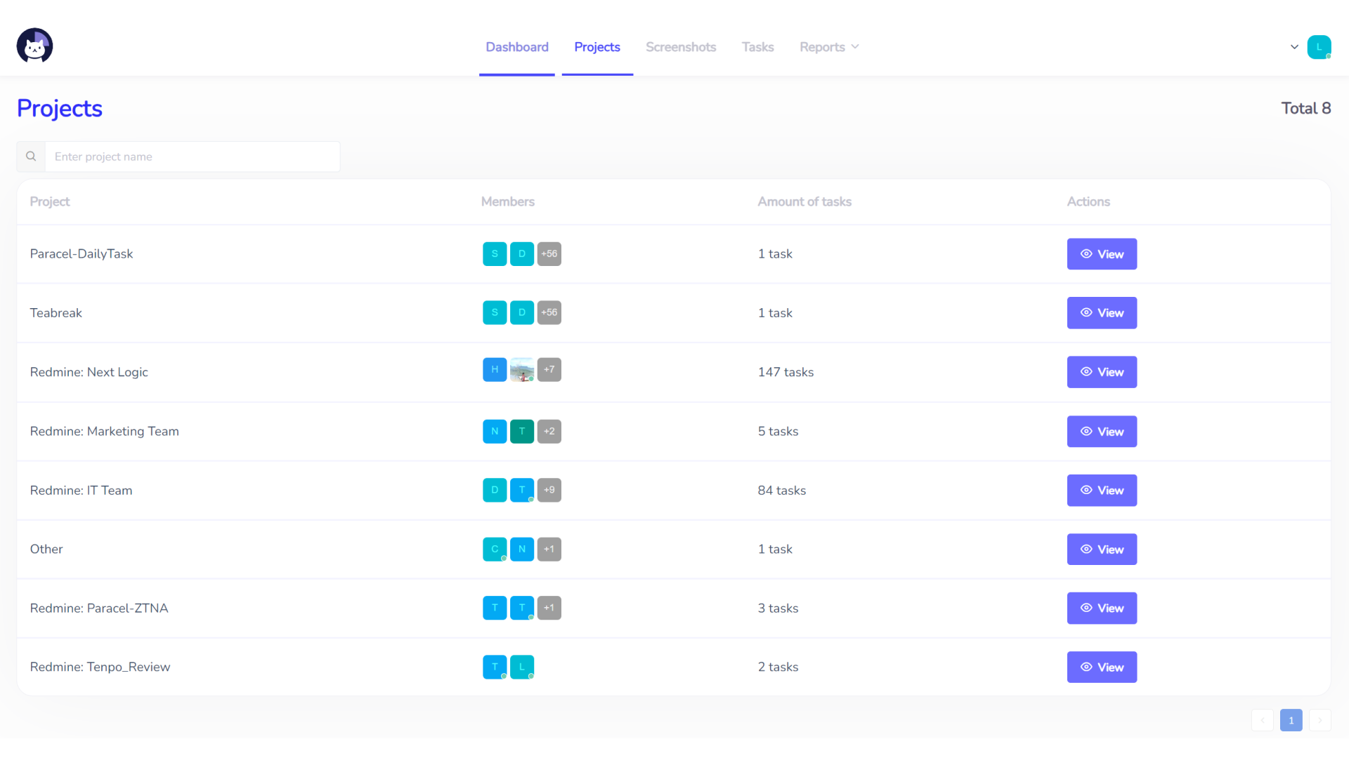Click the L avatar in Tenpo_Review row

[x=521, y=667]
